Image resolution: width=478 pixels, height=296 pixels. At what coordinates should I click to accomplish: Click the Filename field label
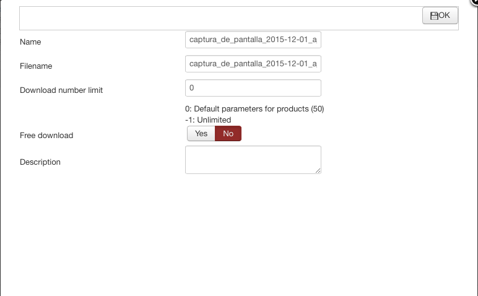pos(36,66)
